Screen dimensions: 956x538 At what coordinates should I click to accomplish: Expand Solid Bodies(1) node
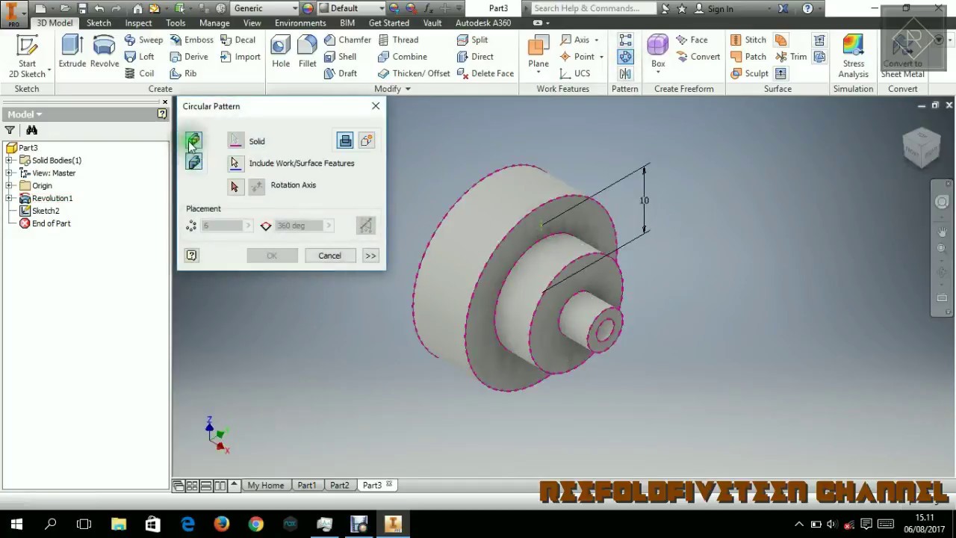[9, 160]
